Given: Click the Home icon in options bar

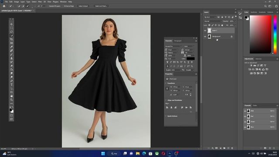Looking at the screenshot, I should coord(4,6).
